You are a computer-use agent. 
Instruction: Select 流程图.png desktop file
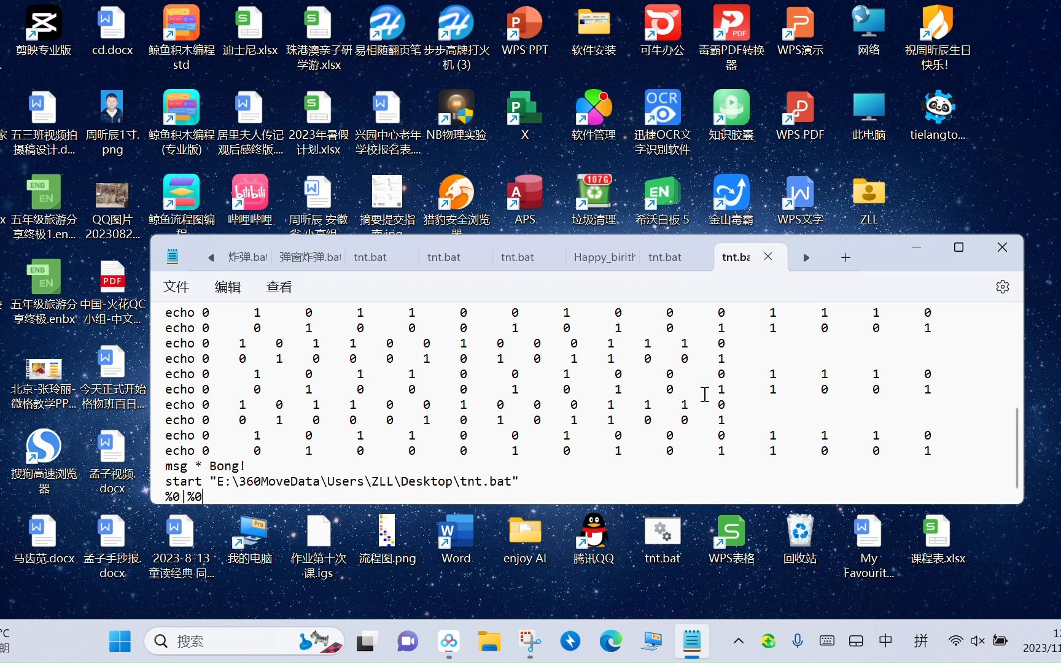(387, 539)
